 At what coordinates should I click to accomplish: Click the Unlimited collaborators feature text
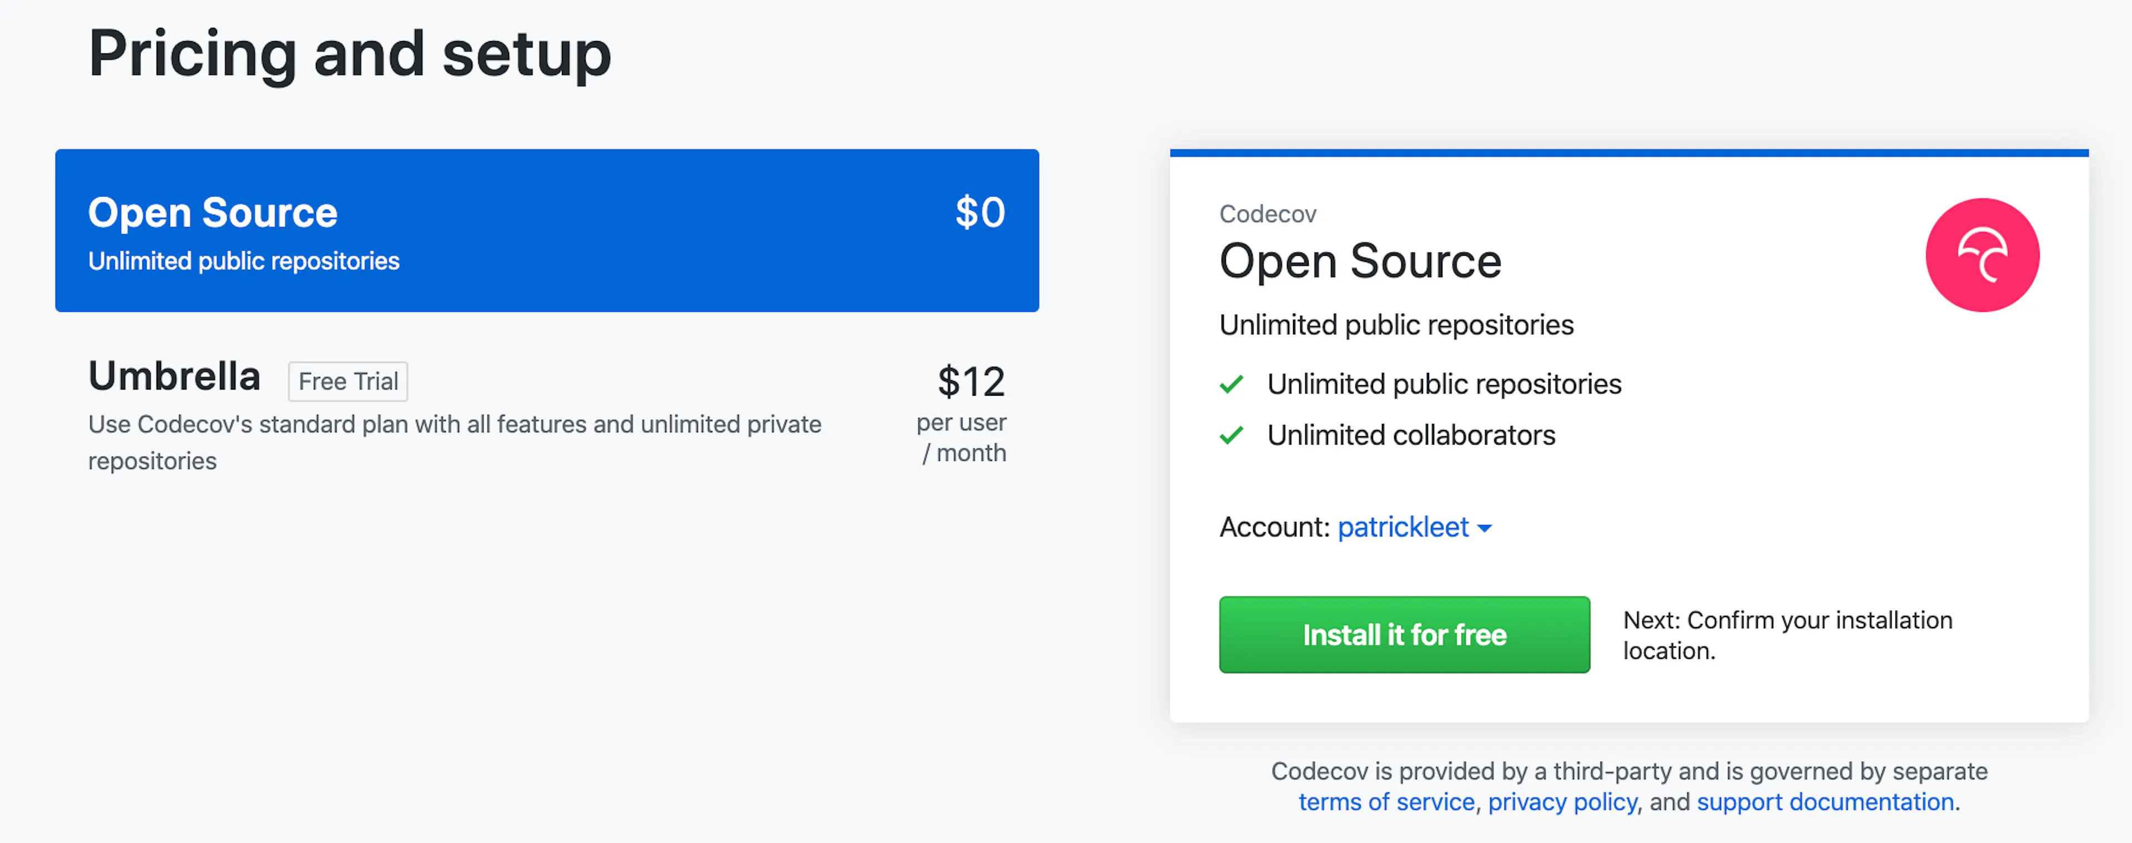pyautogui.click(x=1411, y=435)
